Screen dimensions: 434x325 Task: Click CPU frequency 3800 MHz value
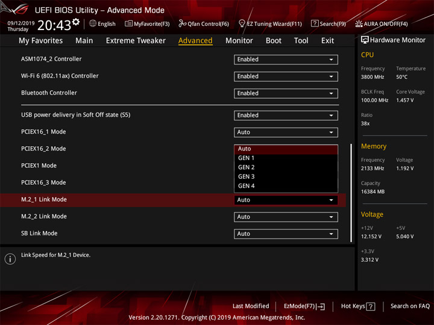click(x=373, y=77)
